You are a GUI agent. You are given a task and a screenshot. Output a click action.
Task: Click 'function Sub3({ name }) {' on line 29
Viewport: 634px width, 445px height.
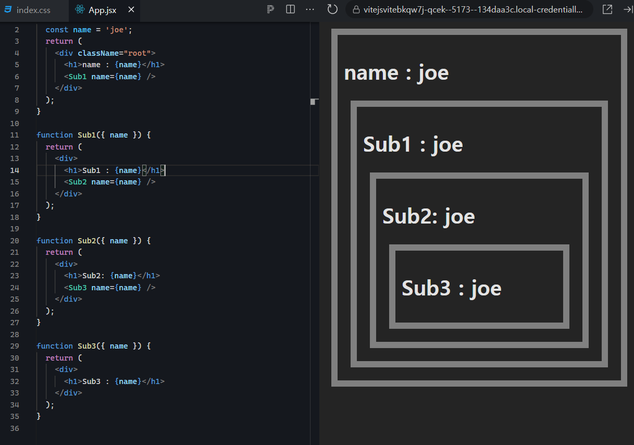94,346
